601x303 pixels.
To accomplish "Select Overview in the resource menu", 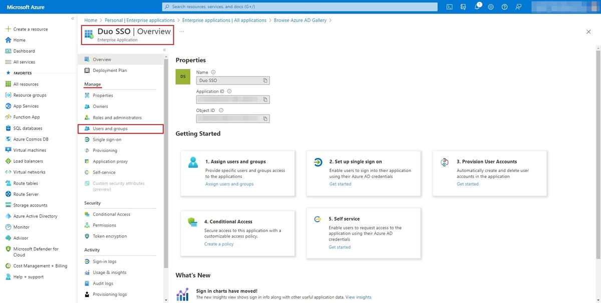I will tap(121, 59).
